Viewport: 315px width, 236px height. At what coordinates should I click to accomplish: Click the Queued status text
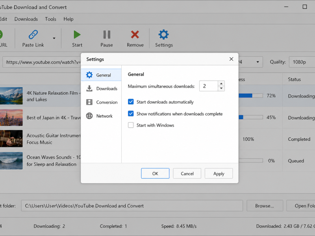[x=296, y=161]
